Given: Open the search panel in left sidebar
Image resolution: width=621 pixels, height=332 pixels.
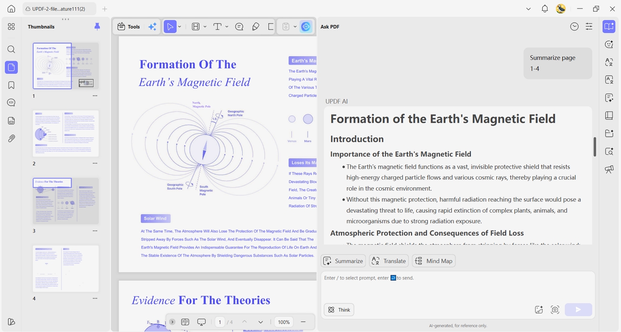Looking at the screenshot, I should click(x=11, y=50).
